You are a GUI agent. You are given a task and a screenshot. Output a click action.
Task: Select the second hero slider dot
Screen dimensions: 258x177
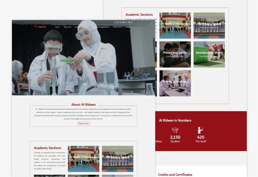click(127, 92)
